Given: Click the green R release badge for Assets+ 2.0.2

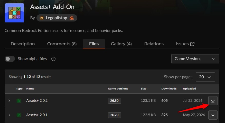Looking at the screenshot, I should click(19, 101).
